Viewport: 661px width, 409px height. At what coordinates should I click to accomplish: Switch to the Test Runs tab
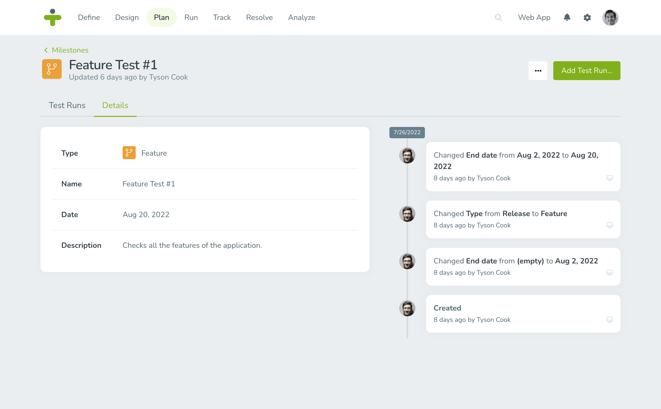(67, 105)
